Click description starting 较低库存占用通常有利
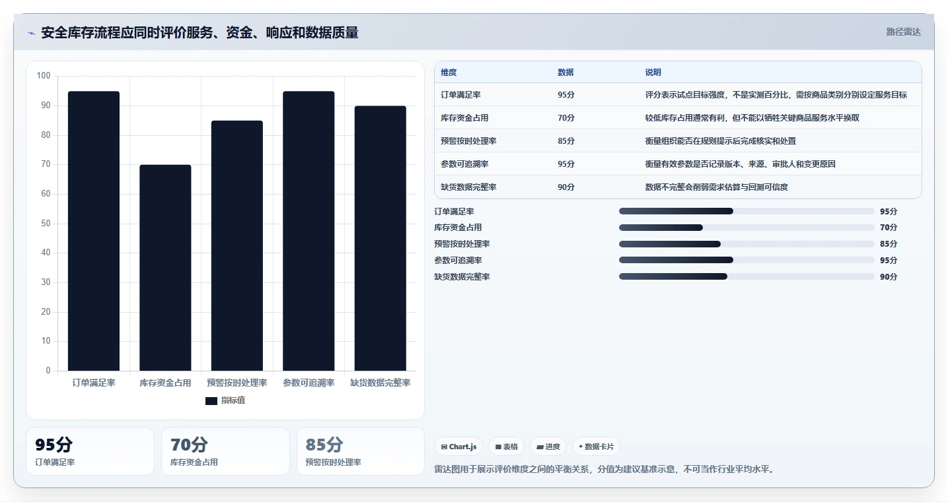Screen dimensions: 948x502 [752, 118]
